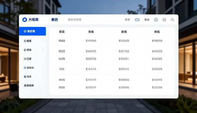Image resolution: width=197 pixels, height=113 pixels.
Task: Click the second-column dollar amount in the 1888 row
Action: pyautogui.click(x=91, y=80)
